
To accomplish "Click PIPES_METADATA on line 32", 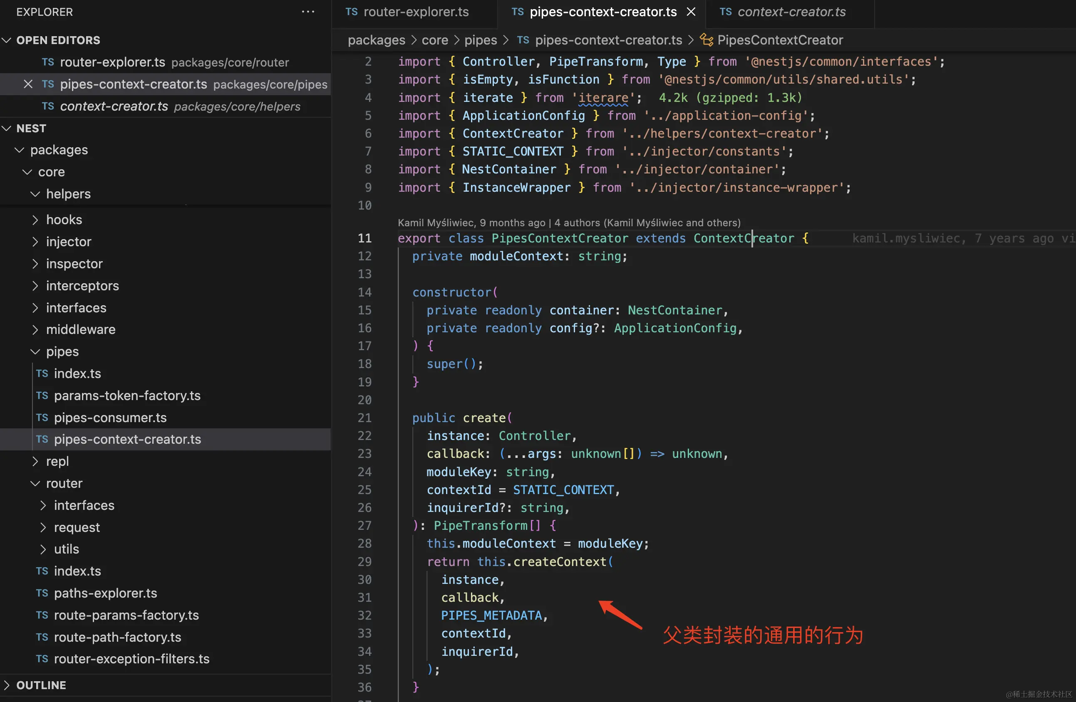I will (x=491, y=615).
